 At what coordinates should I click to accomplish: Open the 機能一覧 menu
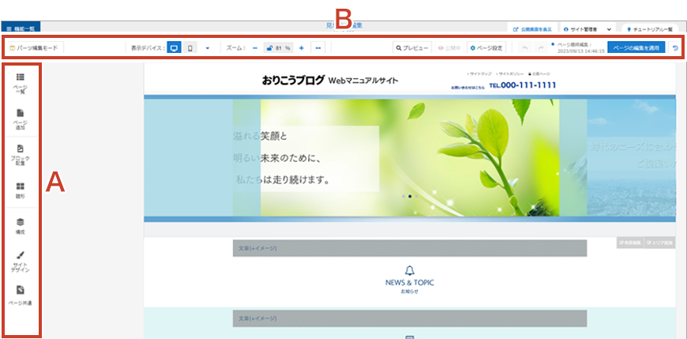[x=20, y=28]
